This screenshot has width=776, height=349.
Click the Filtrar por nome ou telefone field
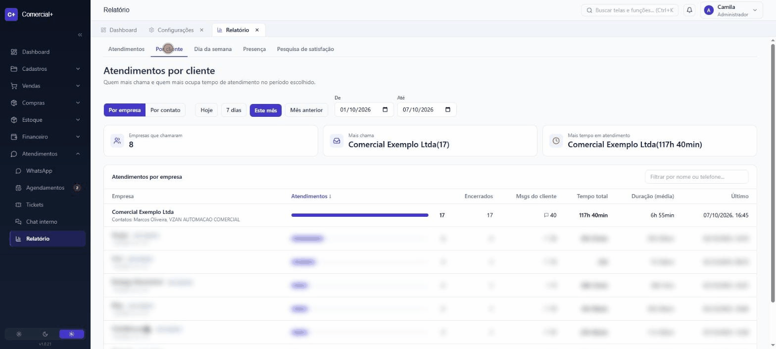coord(697,177)
